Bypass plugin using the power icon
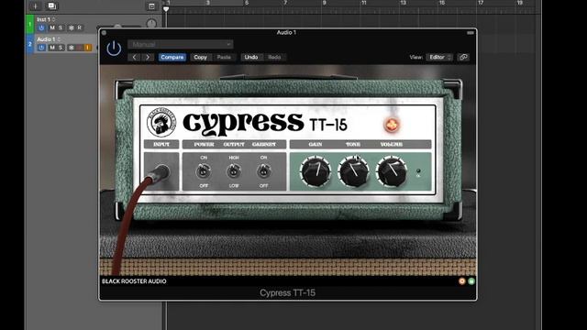The height and width of the screenshot is (330, 587). (114, 49)
